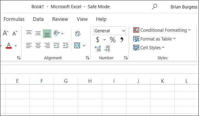
Task: Click the search magnifier in title bar
Action: [154, 6]
